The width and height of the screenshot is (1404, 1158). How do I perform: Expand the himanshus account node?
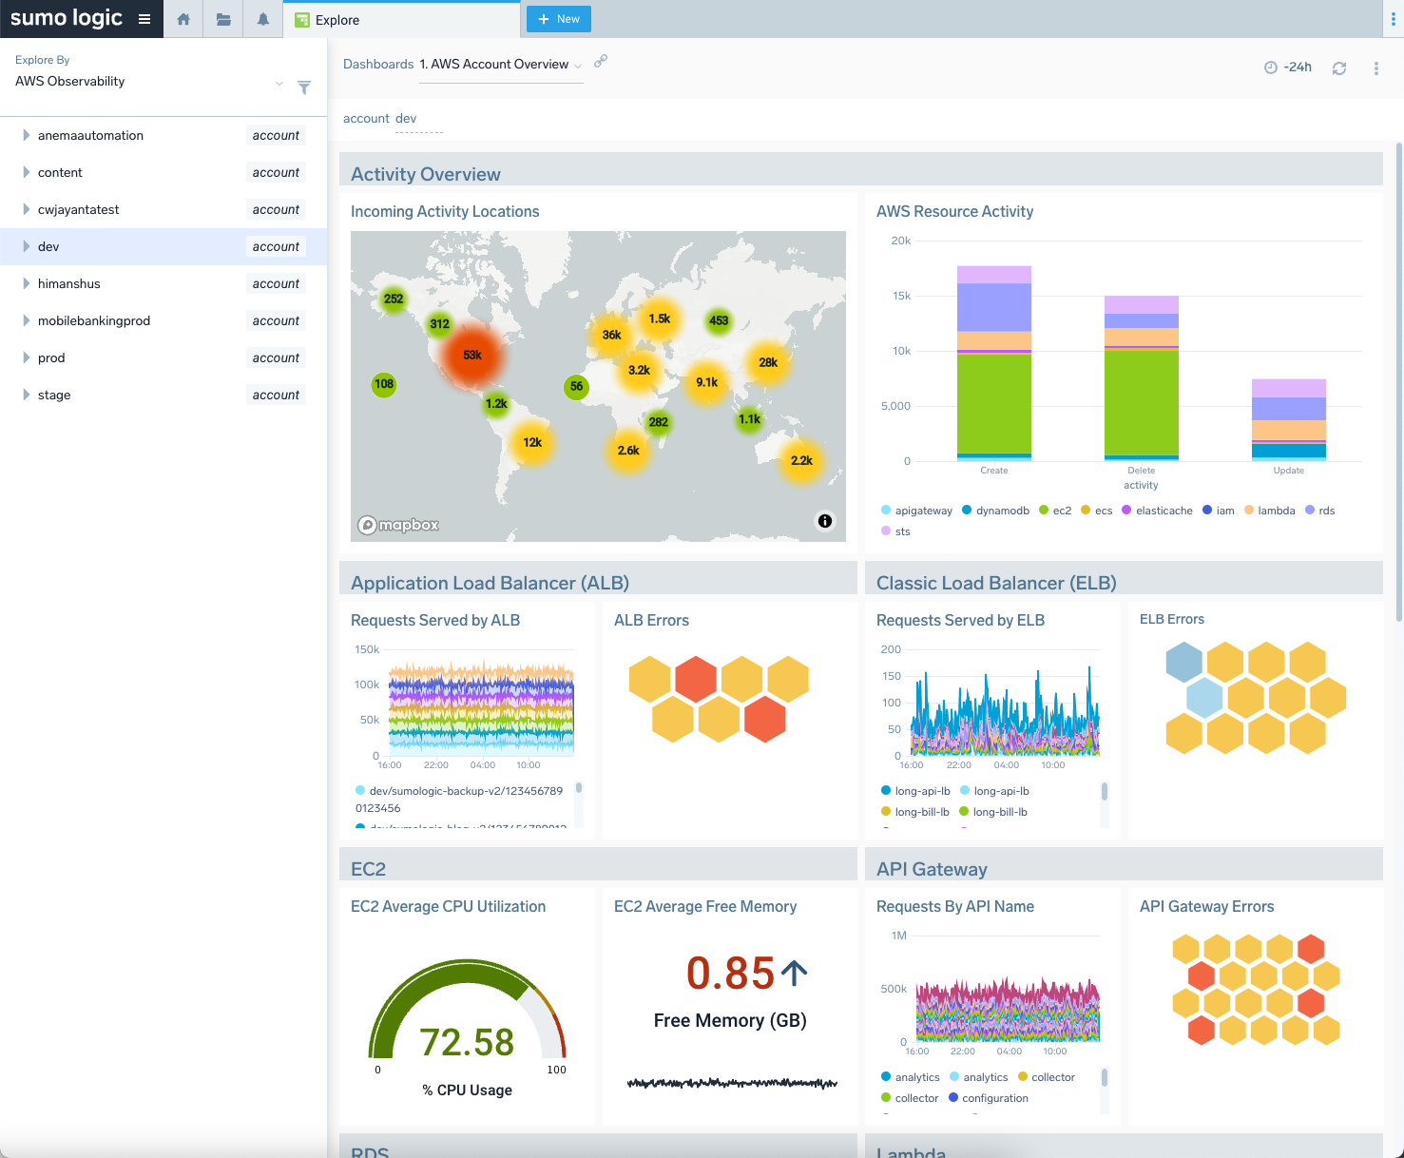pos(26,283)
